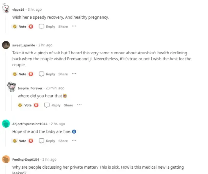Screen dimensions: 208x174
Task: Upvote sweet_sparkle's comment
Action: [x=14, y=74]
